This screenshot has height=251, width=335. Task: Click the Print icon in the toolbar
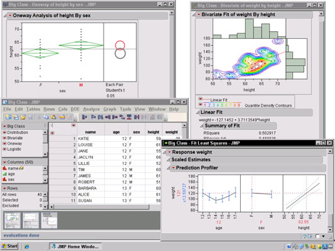tap(62, 117)
